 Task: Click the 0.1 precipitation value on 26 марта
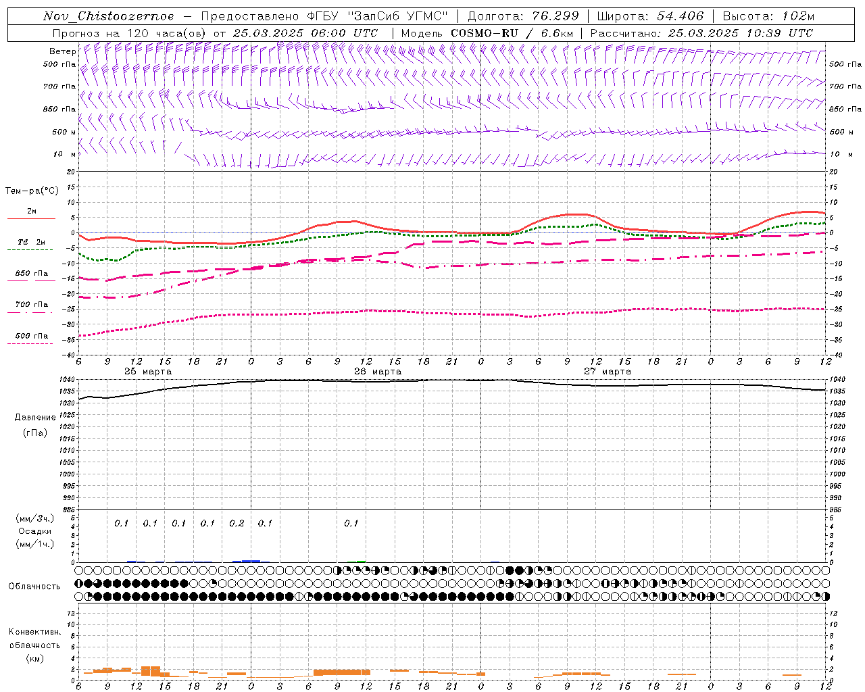351,524
